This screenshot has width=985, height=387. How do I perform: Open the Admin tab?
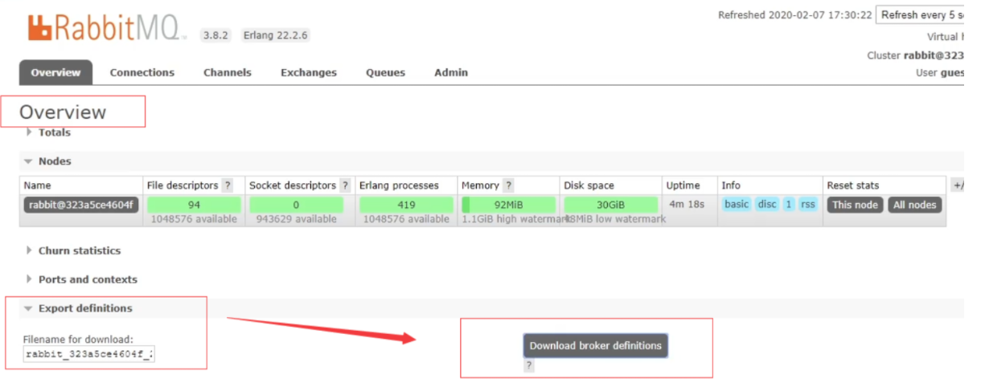[x=451, y=72]
